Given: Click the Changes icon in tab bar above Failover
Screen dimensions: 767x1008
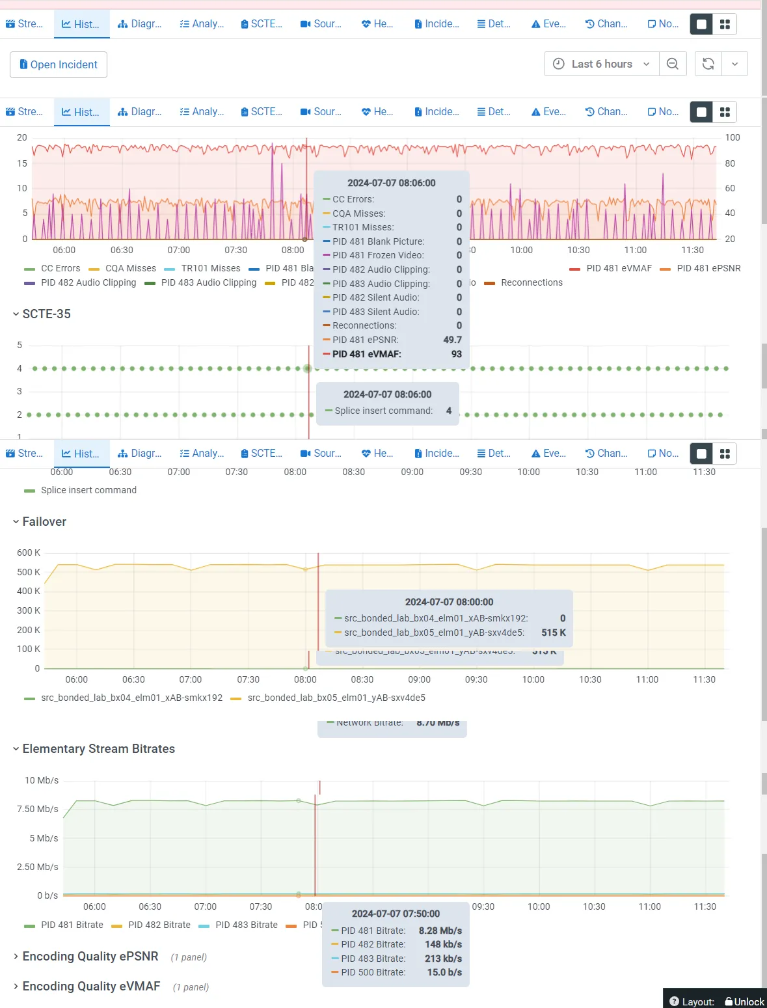Looking at the screenshot, I should tap(590, 454).
